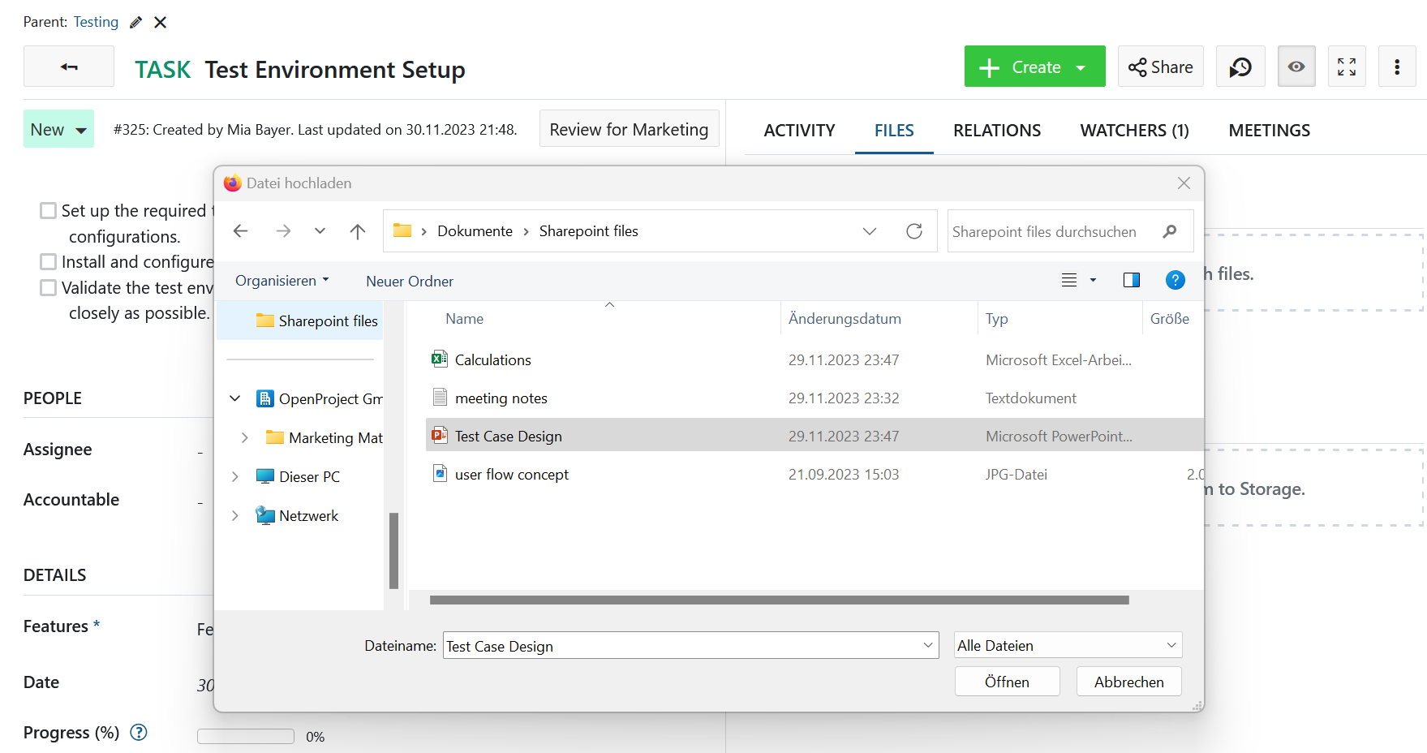Tick the 'Install and configure' checkbox
Screen dimensions: 1427x753
49,262
